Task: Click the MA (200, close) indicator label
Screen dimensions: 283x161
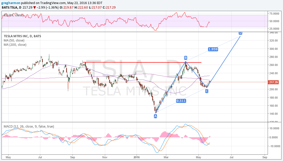Action: [x=15, y=45]
